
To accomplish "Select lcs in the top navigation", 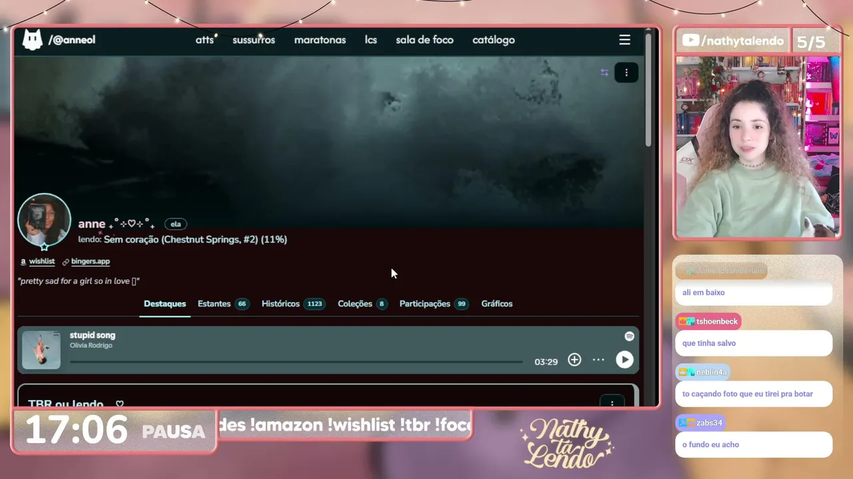I will (x=371, y=40).
